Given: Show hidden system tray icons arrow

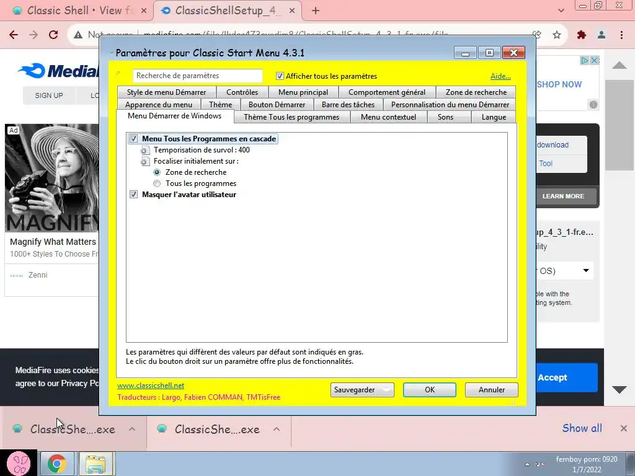Looking at the screenshot, I should [x=527, y=464].
